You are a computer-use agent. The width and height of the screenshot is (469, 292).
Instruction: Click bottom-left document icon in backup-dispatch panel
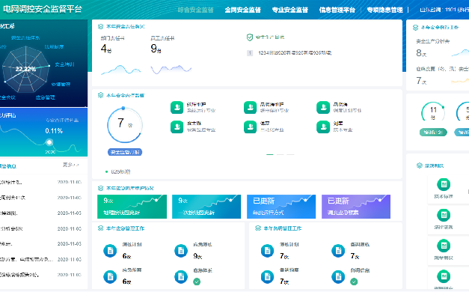[267, 277]
